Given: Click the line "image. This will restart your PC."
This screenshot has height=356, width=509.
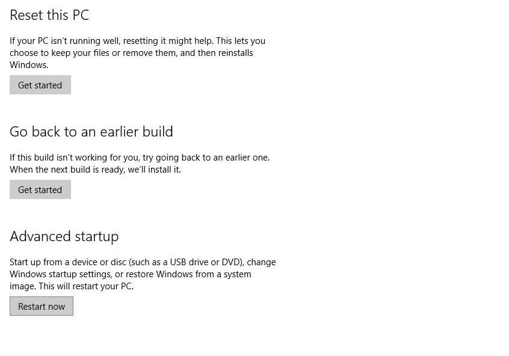Looking at the screenshot, I should (72, 286).
